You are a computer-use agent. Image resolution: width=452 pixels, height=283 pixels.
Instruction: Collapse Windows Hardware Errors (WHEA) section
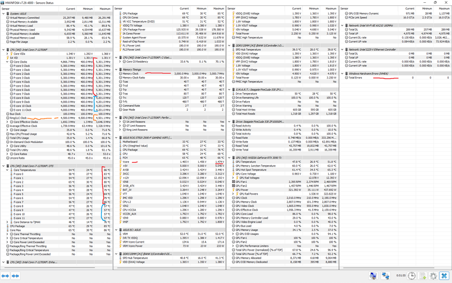pos(342,73)
